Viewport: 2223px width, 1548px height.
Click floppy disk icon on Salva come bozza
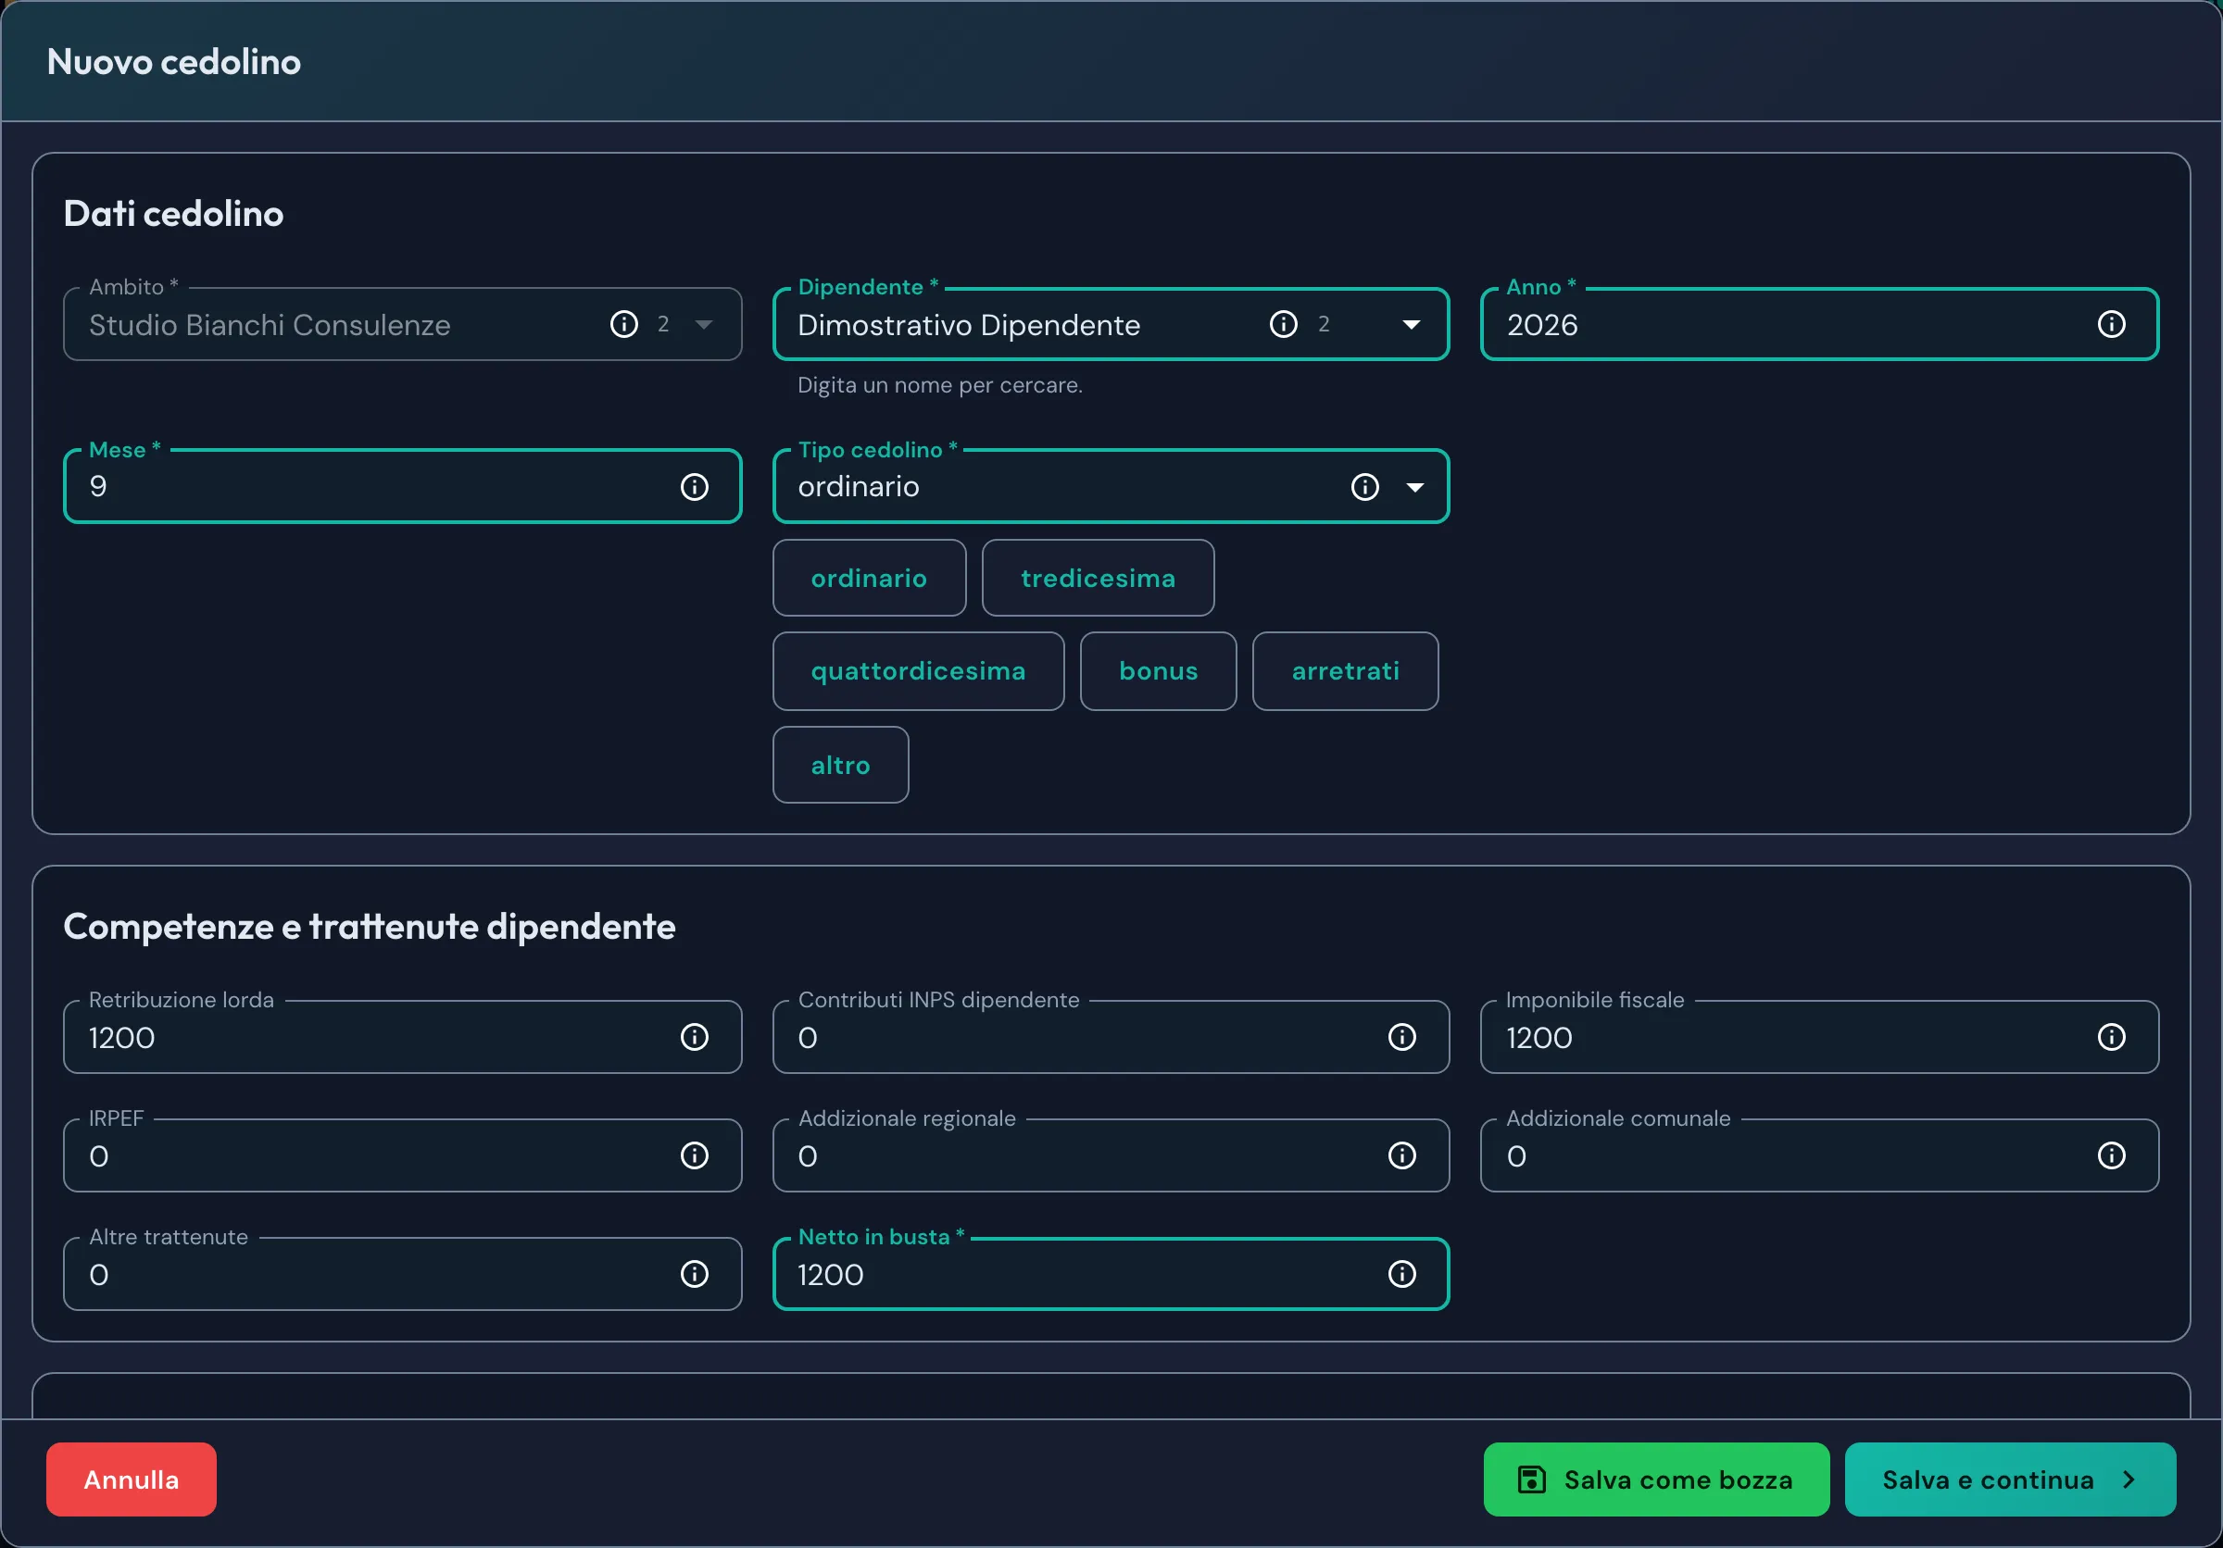click(1531, 1479)
